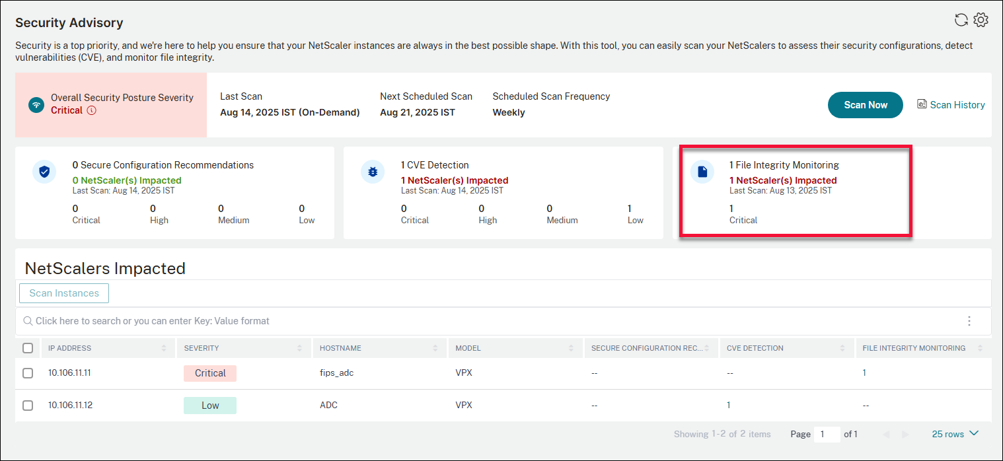This screenshot has height=461, width=1003.
Task: Click the CVE Detection bug icon
Action: point(373,172)
